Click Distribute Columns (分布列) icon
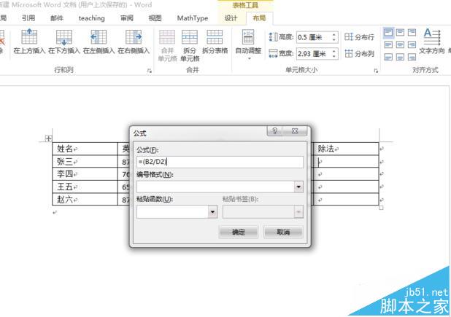 (x=359, y=53)
